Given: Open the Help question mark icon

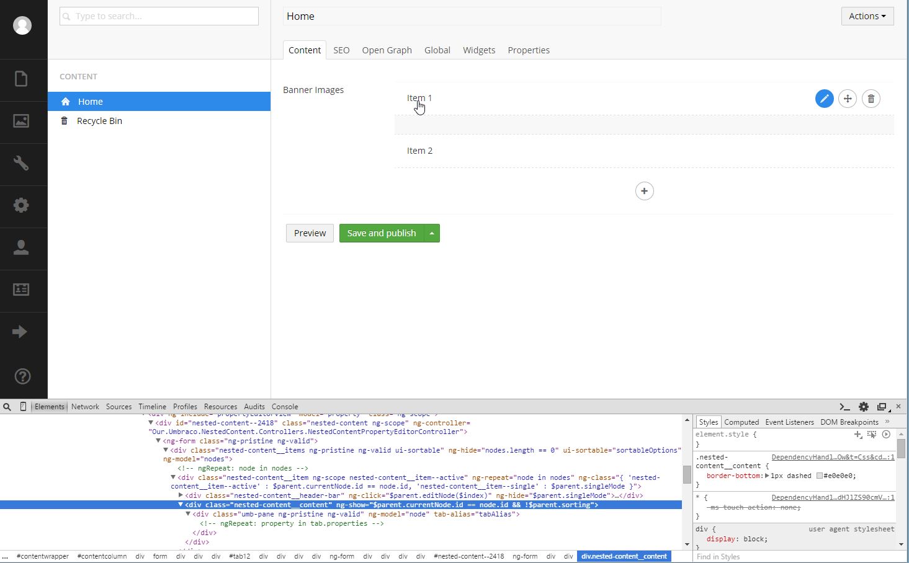Looking at the screenshot, I should click(22, 376).
